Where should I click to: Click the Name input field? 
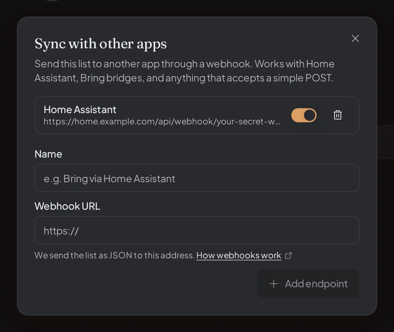(x=197, y=178)
